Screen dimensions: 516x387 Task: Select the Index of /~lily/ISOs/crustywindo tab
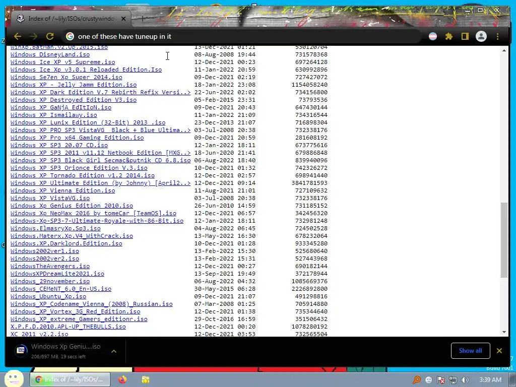[71, 19]
